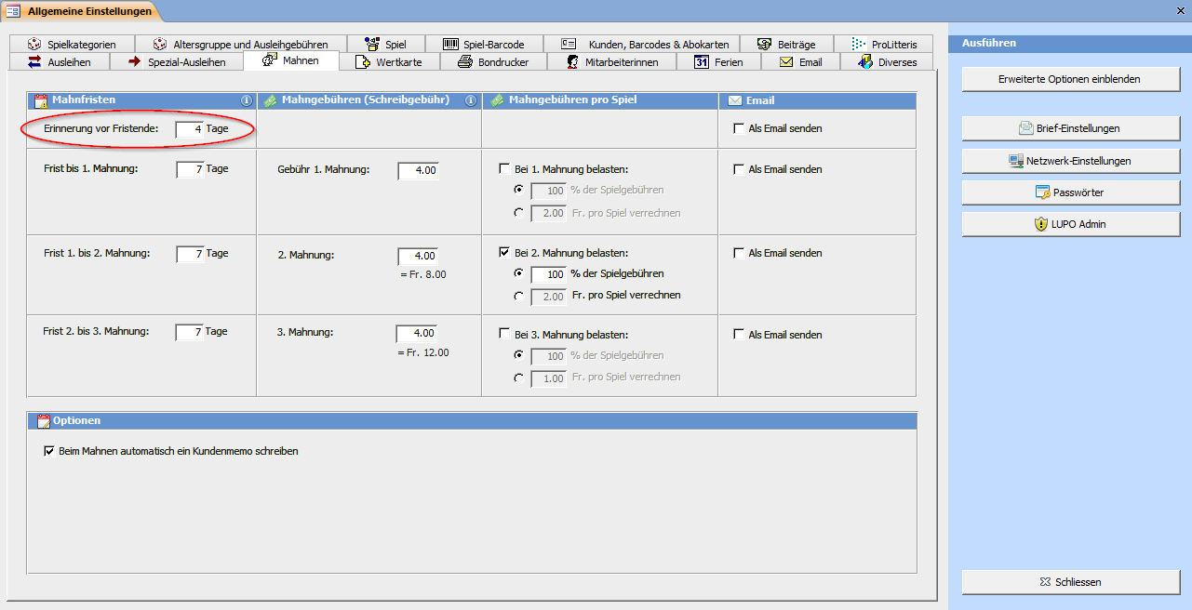Click info icon beside Mahngebühren (Schreibgebühr)
This screenshot has height=610, width=1192.
471,100
